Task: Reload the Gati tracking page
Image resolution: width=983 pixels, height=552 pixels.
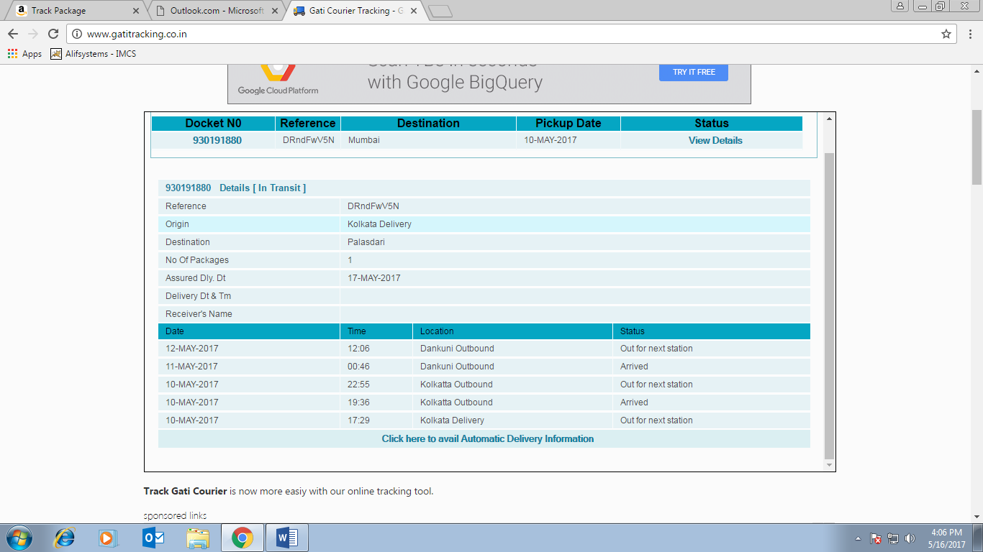Action: 53,34
